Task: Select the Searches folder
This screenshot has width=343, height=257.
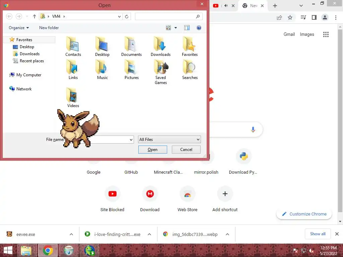Action: [190, 70]
